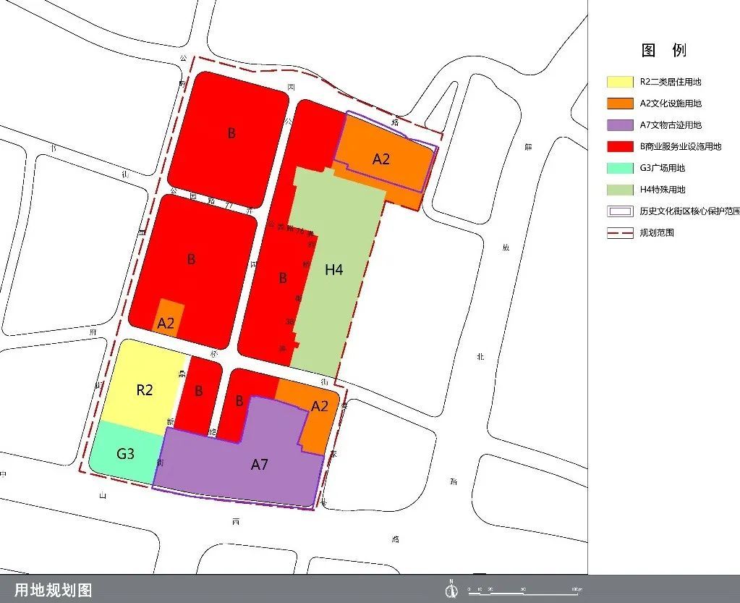
Task: Click the legend text A7文物古迹用地
Action: [670, 125]
